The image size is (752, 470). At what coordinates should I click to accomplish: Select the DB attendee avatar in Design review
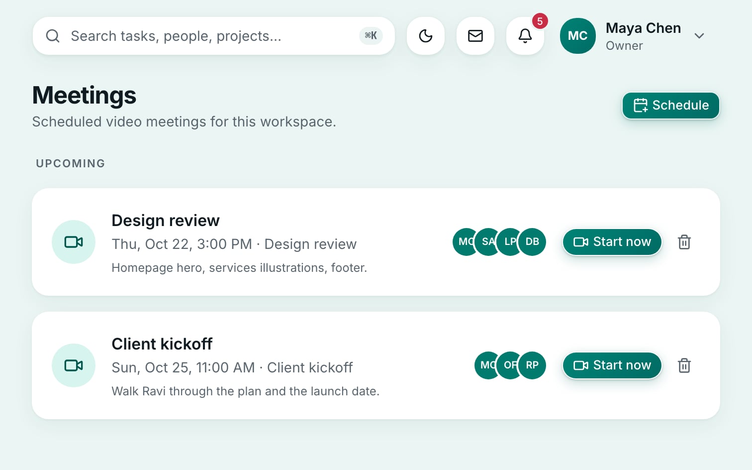coord(532,242)
